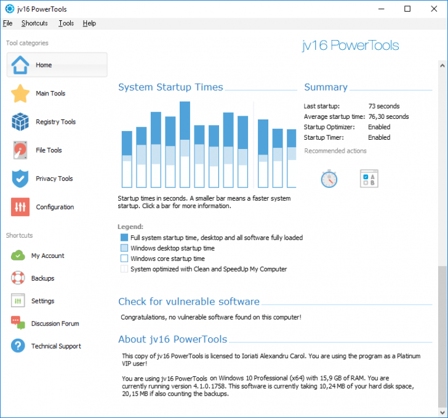Minimize the jv16 PowerTools window
The height and width of the screenshot is (418, 448).
[381, 9]
